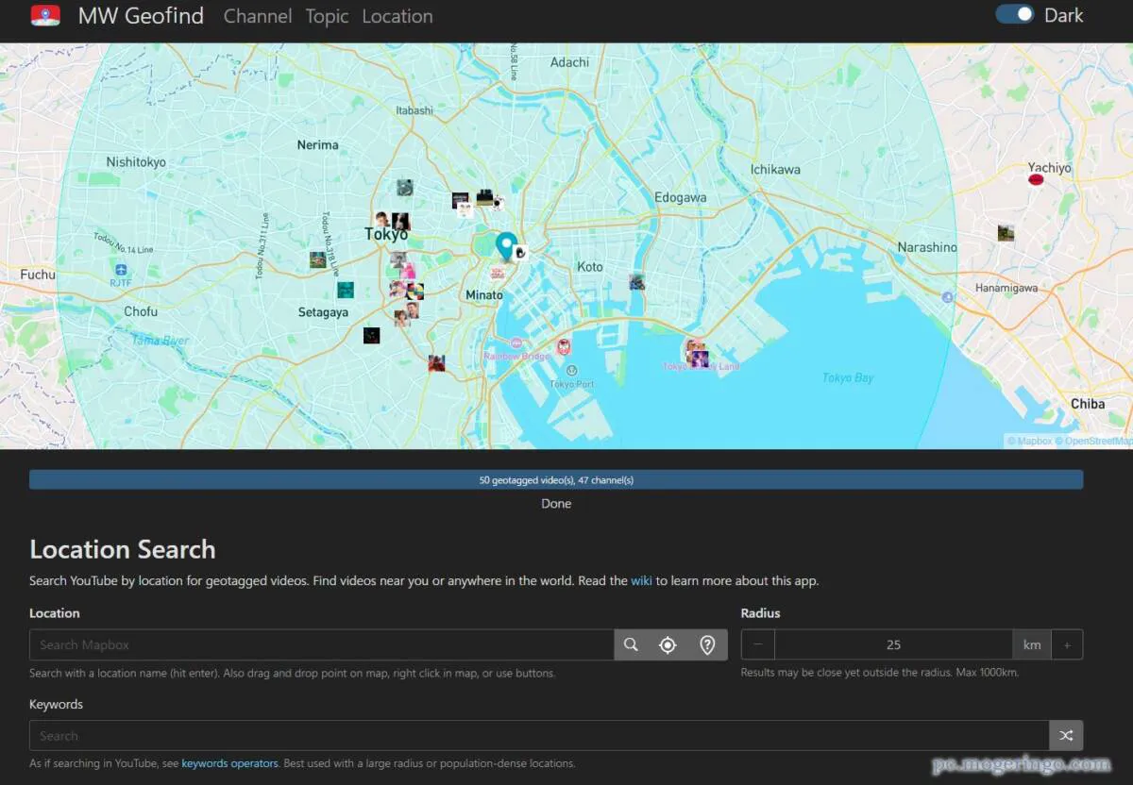Image resolution: width=1133 pixels, height=785 pixels.
Task: Click the shuffle random keywords button
Action: tap(1066, 735)
